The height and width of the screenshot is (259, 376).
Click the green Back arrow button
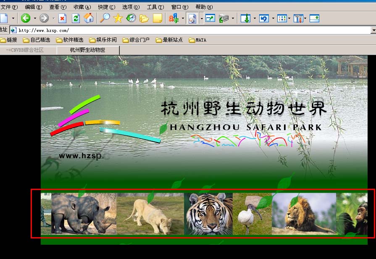tap(26, 18)
